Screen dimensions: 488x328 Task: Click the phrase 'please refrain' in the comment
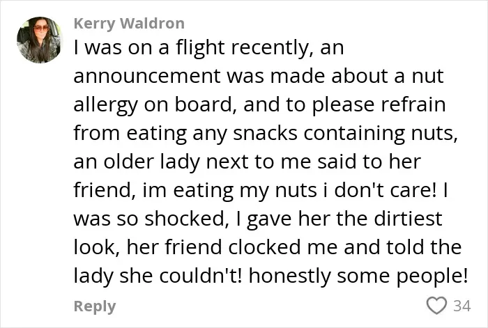[379, 105]
